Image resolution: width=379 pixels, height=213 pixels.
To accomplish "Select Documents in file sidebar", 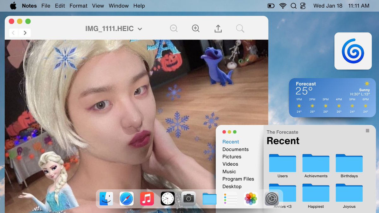I will coord(235,149).
